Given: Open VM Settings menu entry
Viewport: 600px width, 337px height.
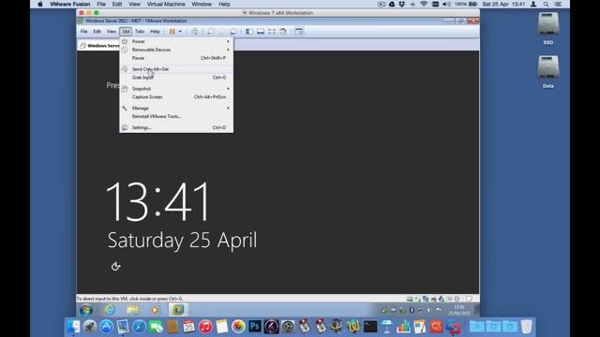Looking at the screenshot, I should [x=176, y=127].
